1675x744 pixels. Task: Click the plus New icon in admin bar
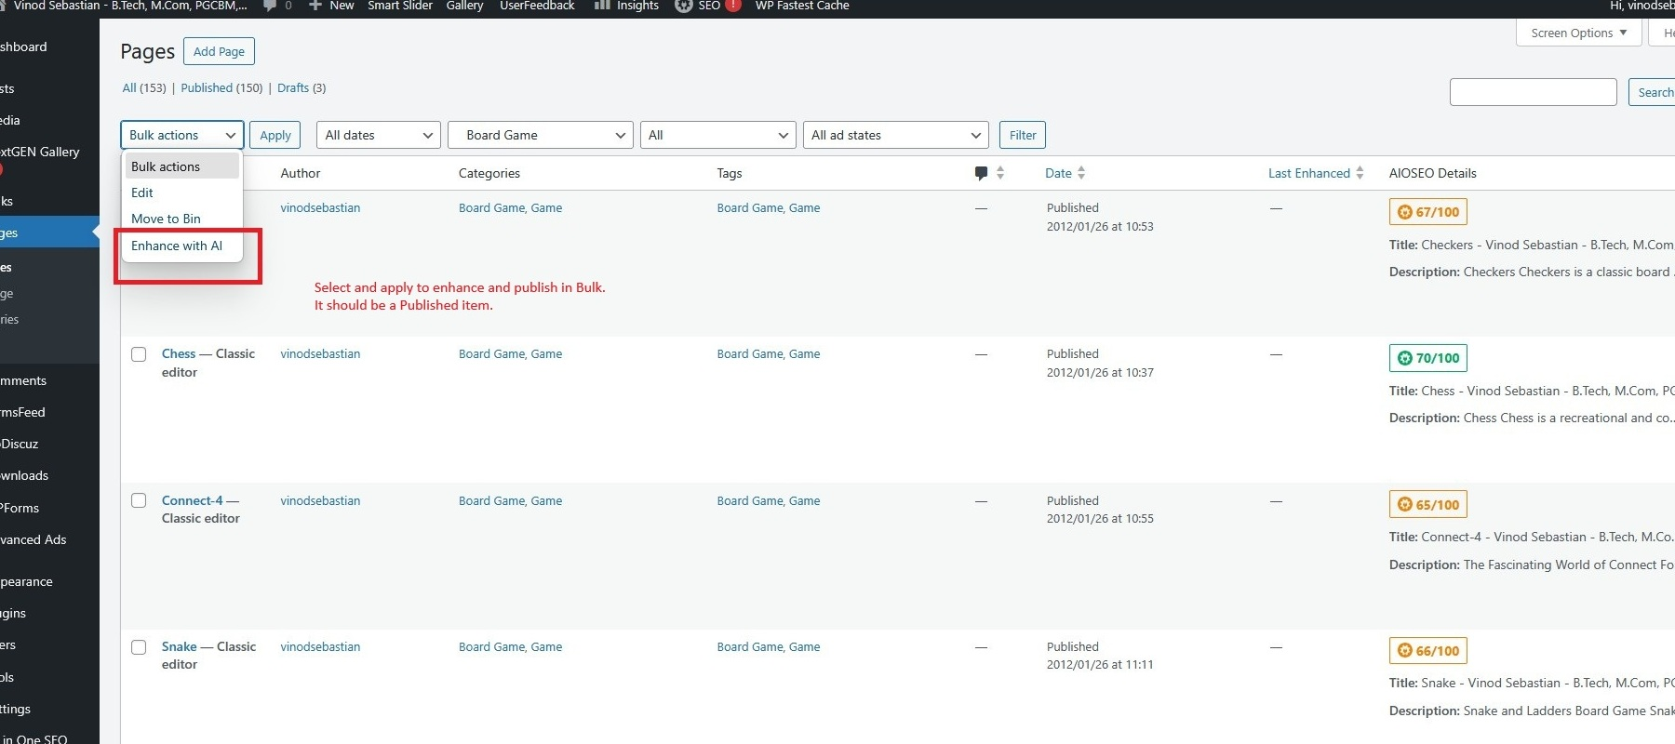pyautogui.click(x=315, y=6)
